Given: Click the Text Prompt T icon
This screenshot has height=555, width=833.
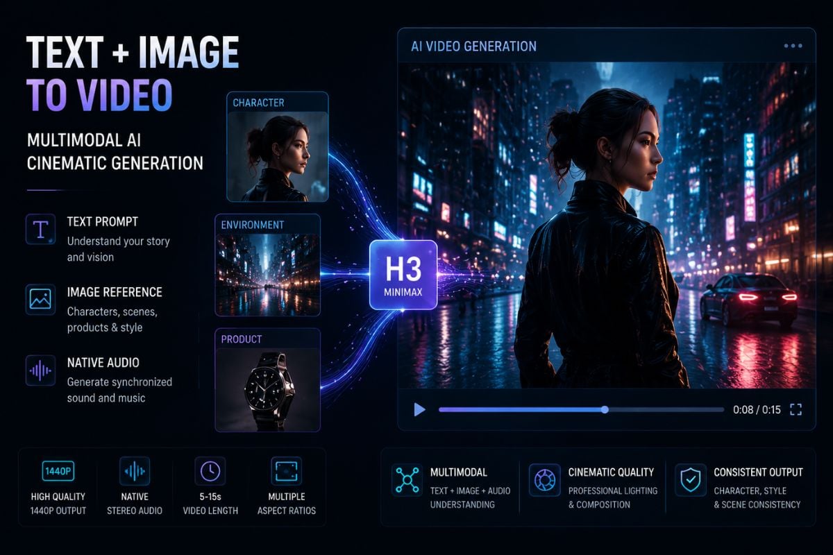Looking at the screenshot, I should pos(40,229).
